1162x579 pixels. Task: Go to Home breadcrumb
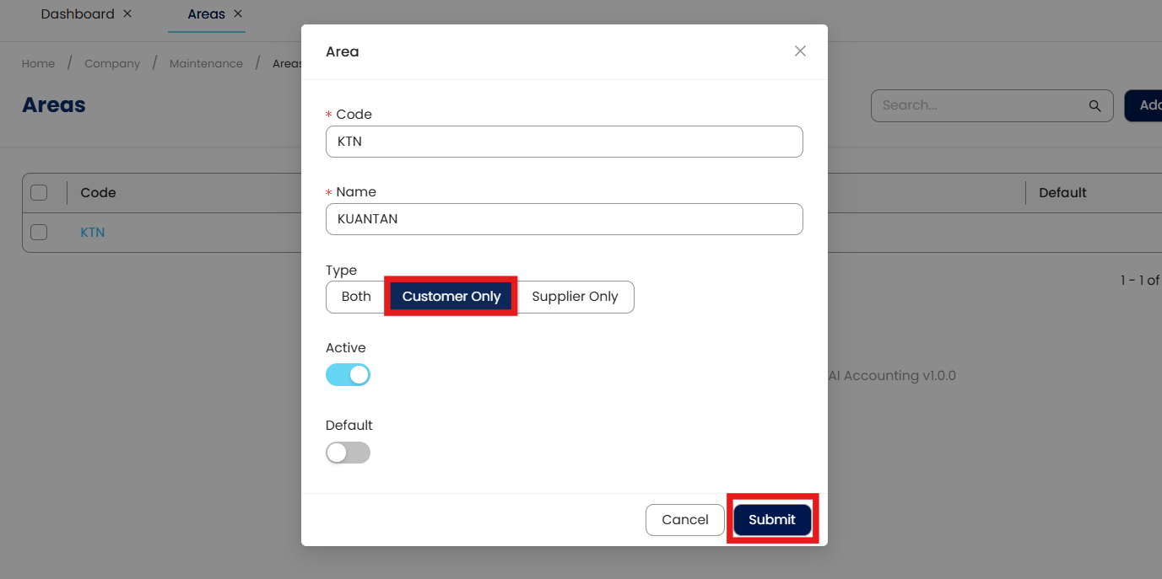[38, 64]
